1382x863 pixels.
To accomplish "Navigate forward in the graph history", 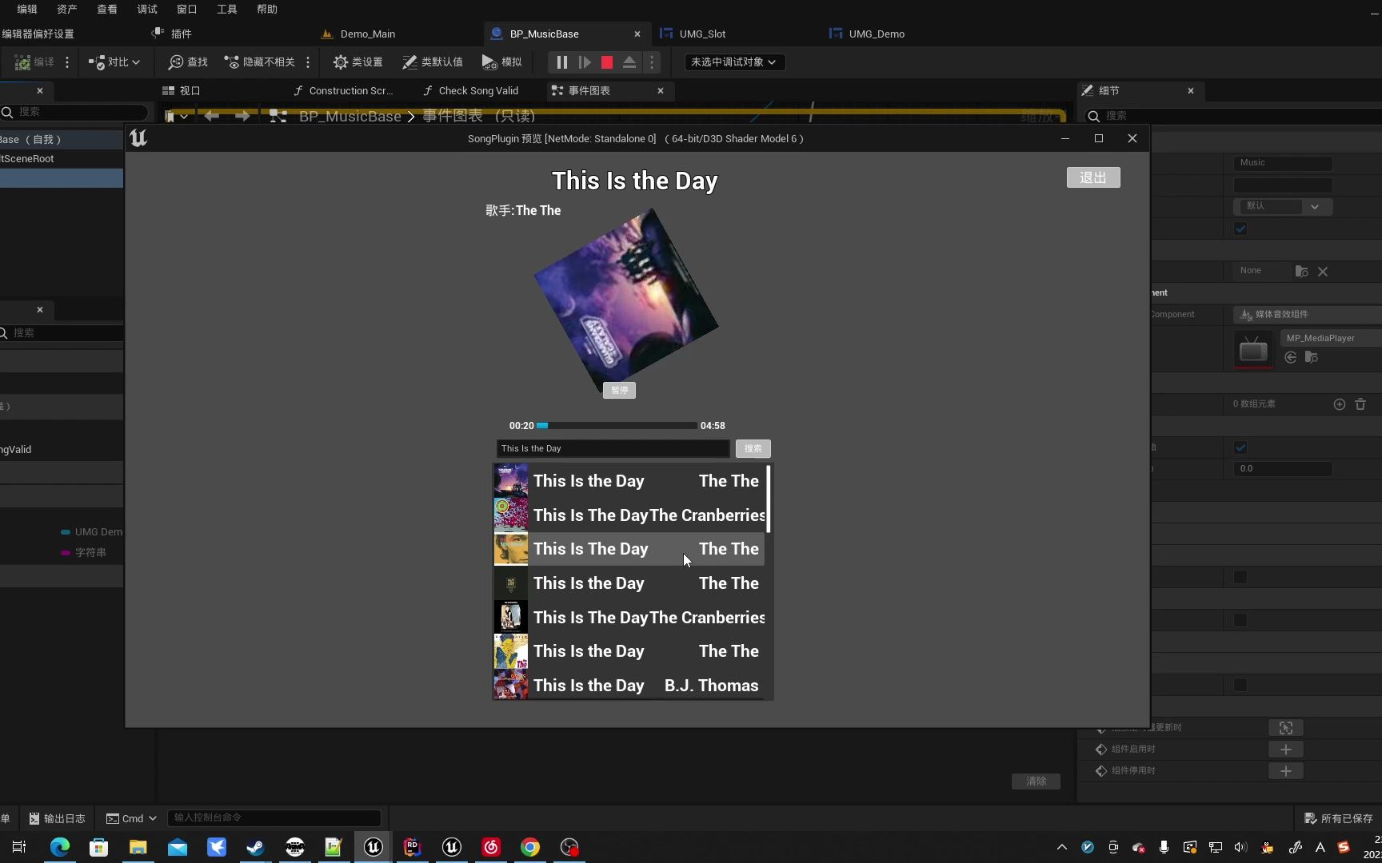I will click(242, 117).
